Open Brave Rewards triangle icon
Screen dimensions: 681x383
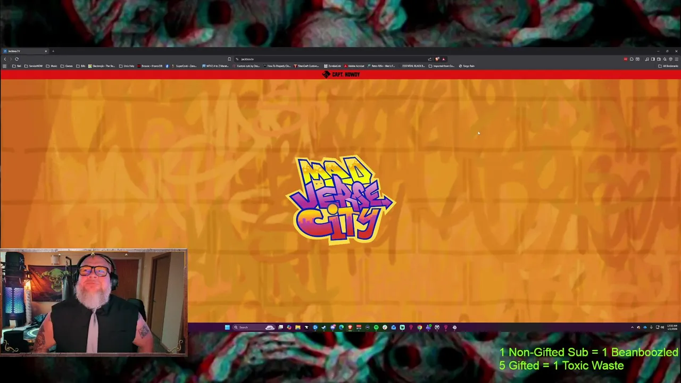pos(444,59)
